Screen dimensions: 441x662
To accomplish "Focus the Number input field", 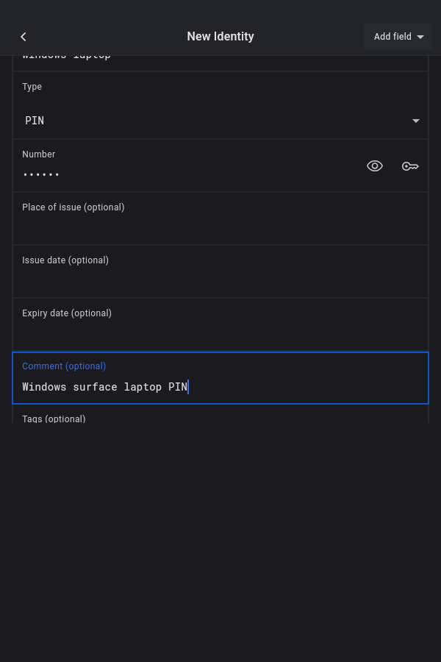I will 184,174.
